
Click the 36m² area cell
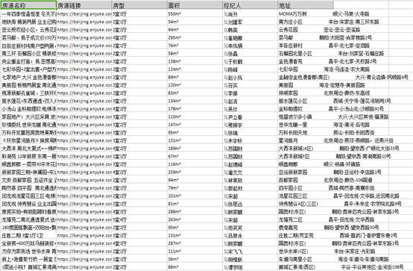tap(195, 259)
